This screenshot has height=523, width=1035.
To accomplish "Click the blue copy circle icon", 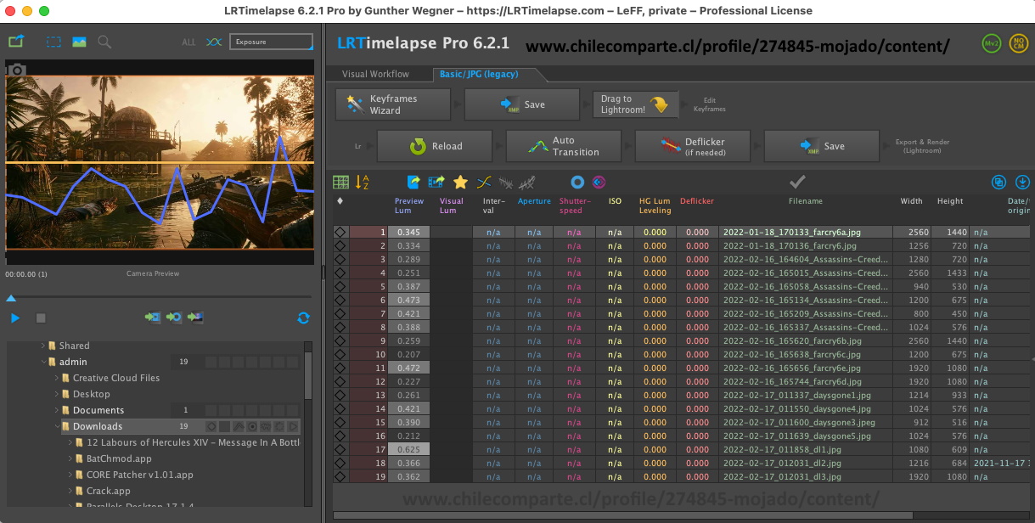I will 999,182.
